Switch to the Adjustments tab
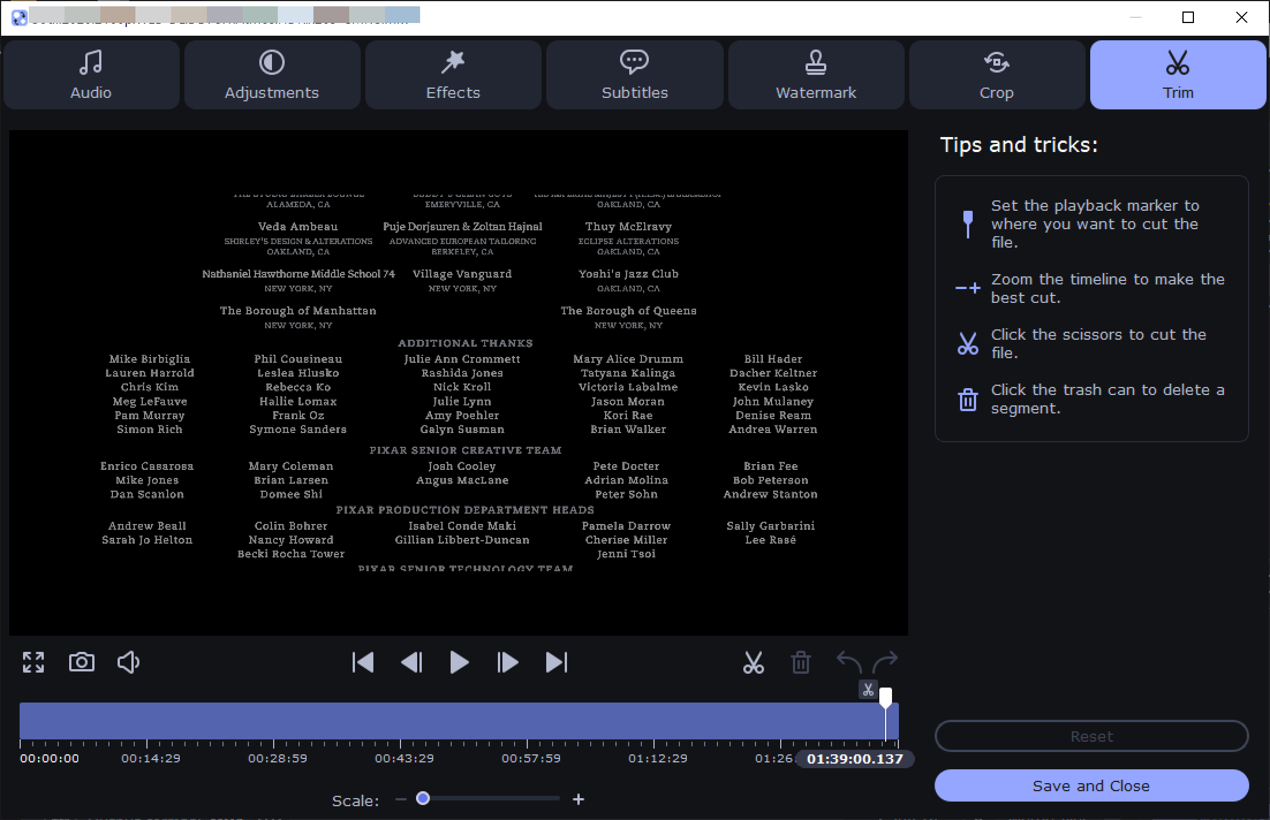 pyautogui.click(x=272, y=75)
